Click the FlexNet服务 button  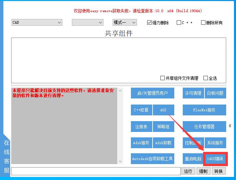[x=204, y=110]
